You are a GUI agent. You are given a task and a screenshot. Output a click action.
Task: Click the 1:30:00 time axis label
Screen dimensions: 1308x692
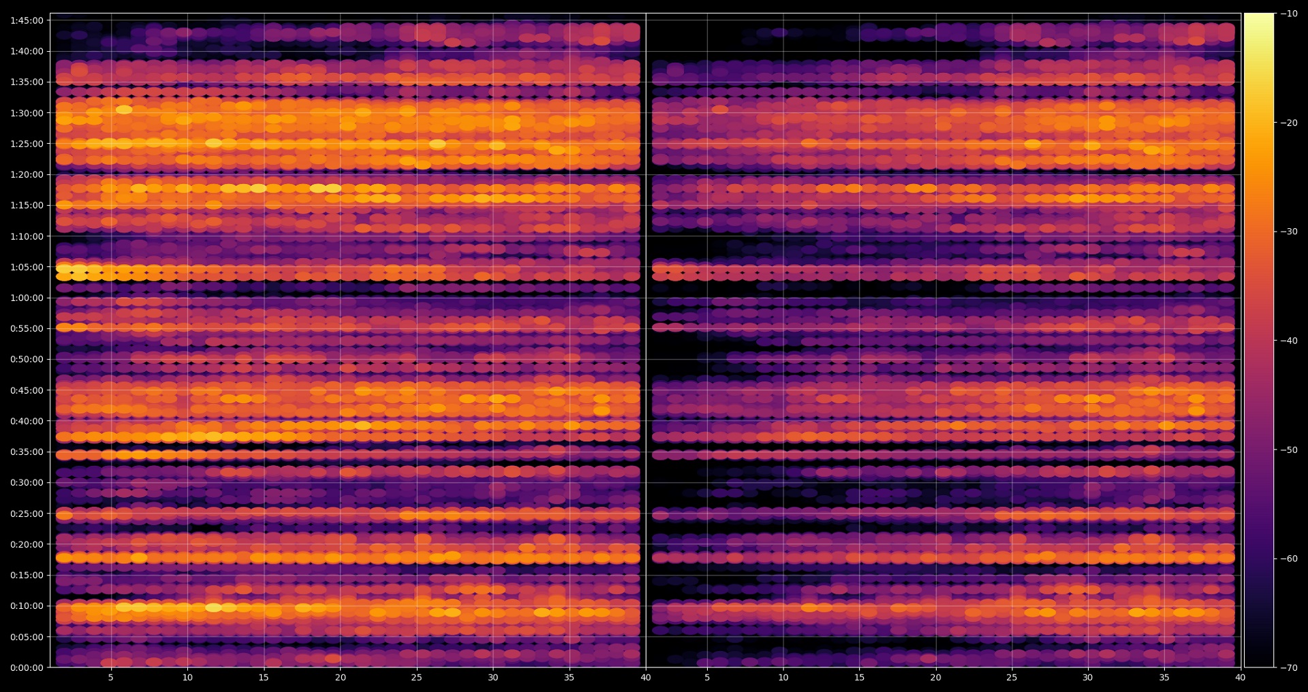(x=27, y=113)
